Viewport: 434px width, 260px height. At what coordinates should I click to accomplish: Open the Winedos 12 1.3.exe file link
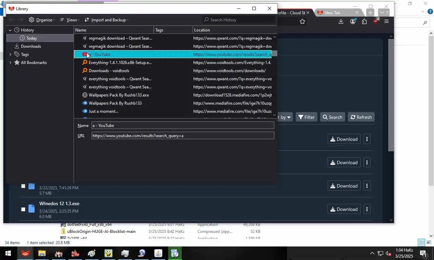(x=59, y=203)
